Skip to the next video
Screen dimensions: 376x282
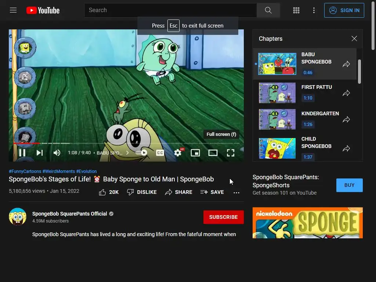click(40, 153)
